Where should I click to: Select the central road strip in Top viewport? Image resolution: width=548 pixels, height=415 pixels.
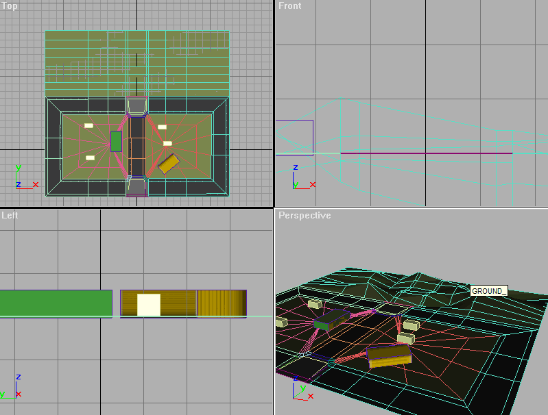[x=137, y=145]
